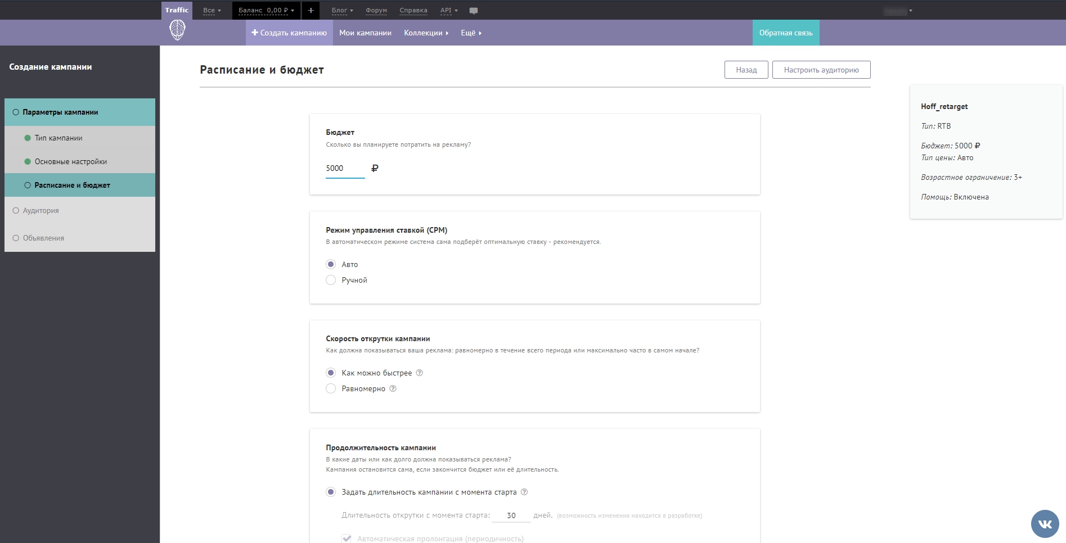Switch to the Traffic tab
This screenshot has height=543, width=1066.
point(177,10)
